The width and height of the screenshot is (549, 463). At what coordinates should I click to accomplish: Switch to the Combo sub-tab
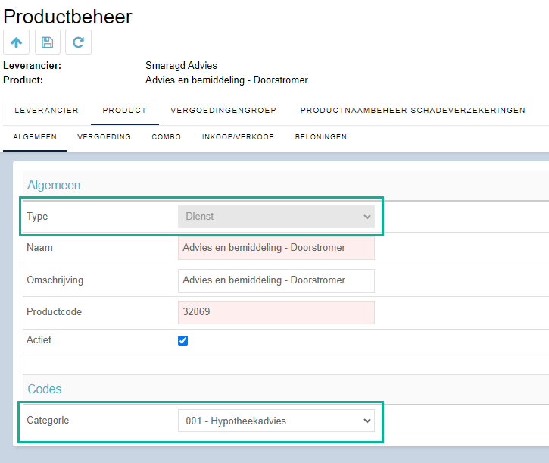(x=167, y=137)
